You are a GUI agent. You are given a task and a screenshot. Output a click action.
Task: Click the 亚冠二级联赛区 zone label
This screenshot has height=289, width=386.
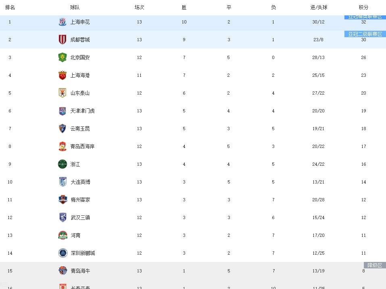point(365,34)
